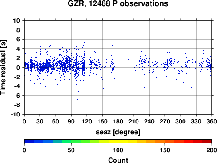Screen dimensions: 217x163
Task: Click the colorbar tick label 200
Action: pos(211,150)
